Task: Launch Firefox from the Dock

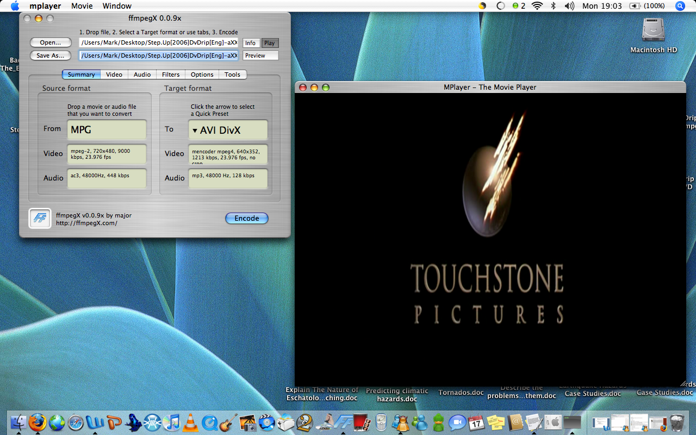Action: tap(38, 422)
